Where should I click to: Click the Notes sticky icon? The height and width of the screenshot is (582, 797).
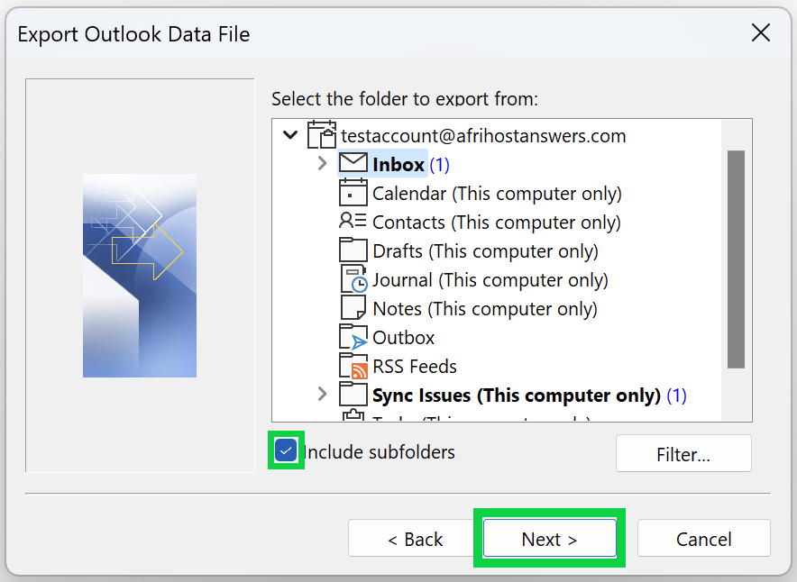(x=353, y=308)
